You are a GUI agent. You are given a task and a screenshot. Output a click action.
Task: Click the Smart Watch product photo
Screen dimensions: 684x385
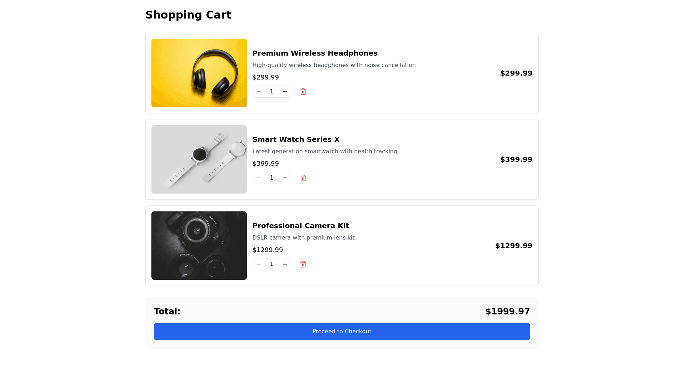(x=199, y=159)
